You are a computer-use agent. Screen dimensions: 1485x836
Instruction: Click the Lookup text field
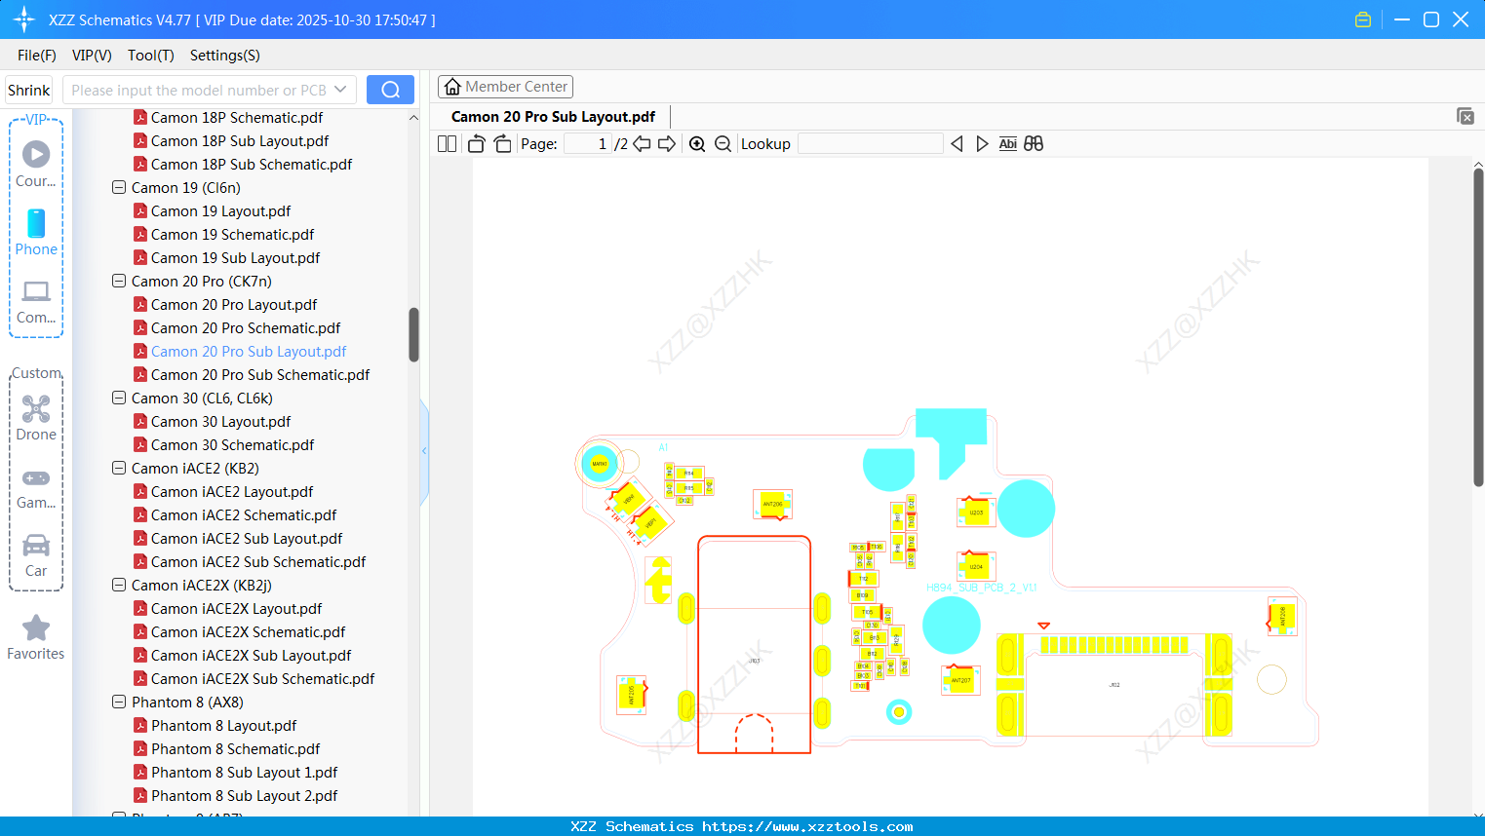870,144
